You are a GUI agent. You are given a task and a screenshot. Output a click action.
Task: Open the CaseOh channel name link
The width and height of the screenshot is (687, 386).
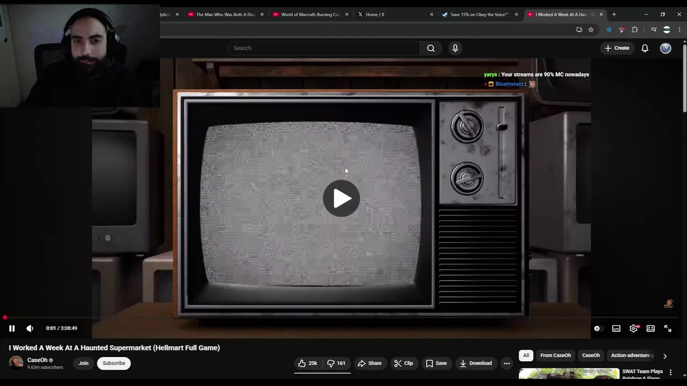pyautogui.click(x=38, y=360)
